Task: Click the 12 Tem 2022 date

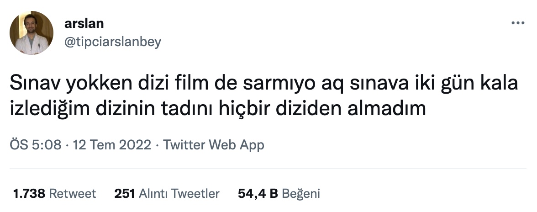Action: pyautogui.click(x=112, y=145)
